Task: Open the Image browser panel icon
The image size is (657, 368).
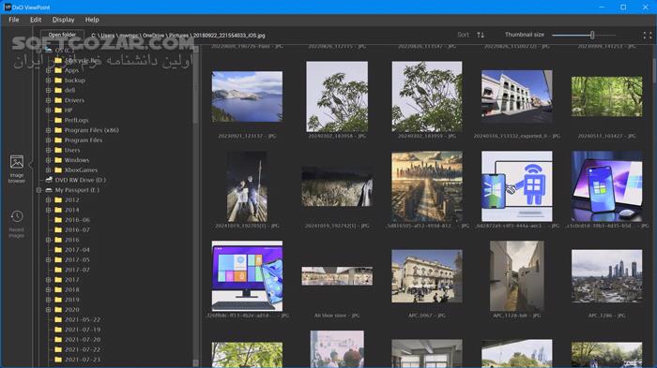Action: [17, 162]
